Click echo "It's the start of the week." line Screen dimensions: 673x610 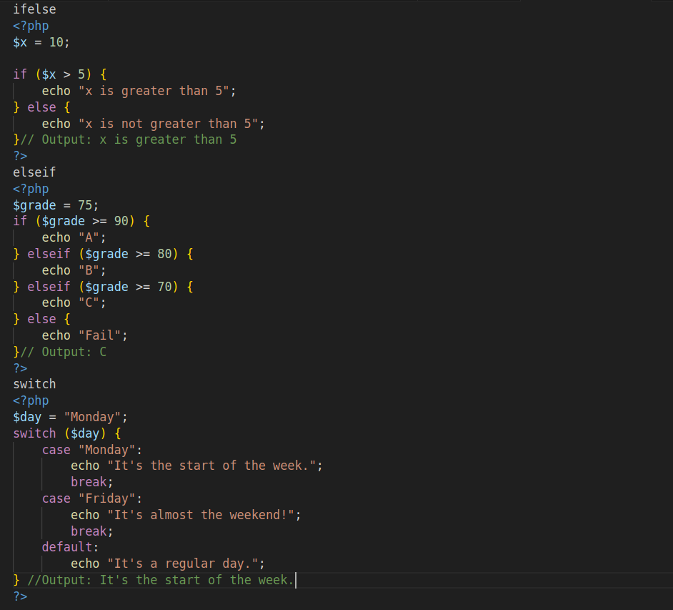coord(196,466)
